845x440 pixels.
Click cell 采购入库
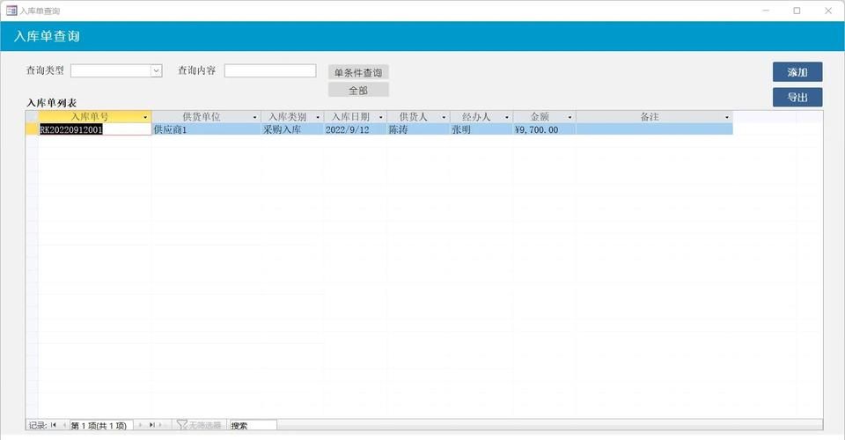(292, 129)
